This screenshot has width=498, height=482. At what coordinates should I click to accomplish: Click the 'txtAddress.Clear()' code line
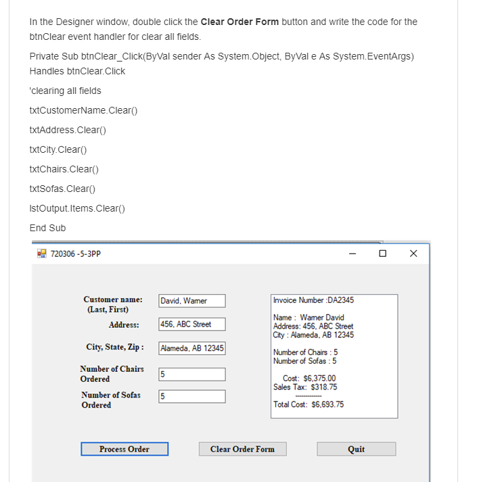(x=68, y=130)
